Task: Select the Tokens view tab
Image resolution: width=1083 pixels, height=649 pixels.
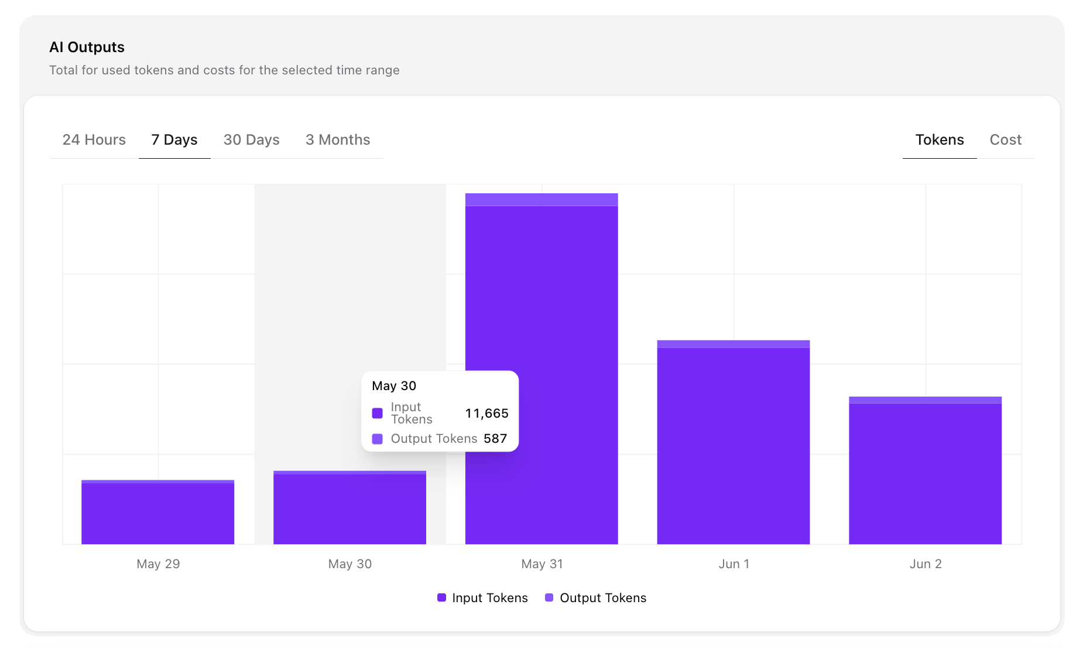Action: coord(939,140)
